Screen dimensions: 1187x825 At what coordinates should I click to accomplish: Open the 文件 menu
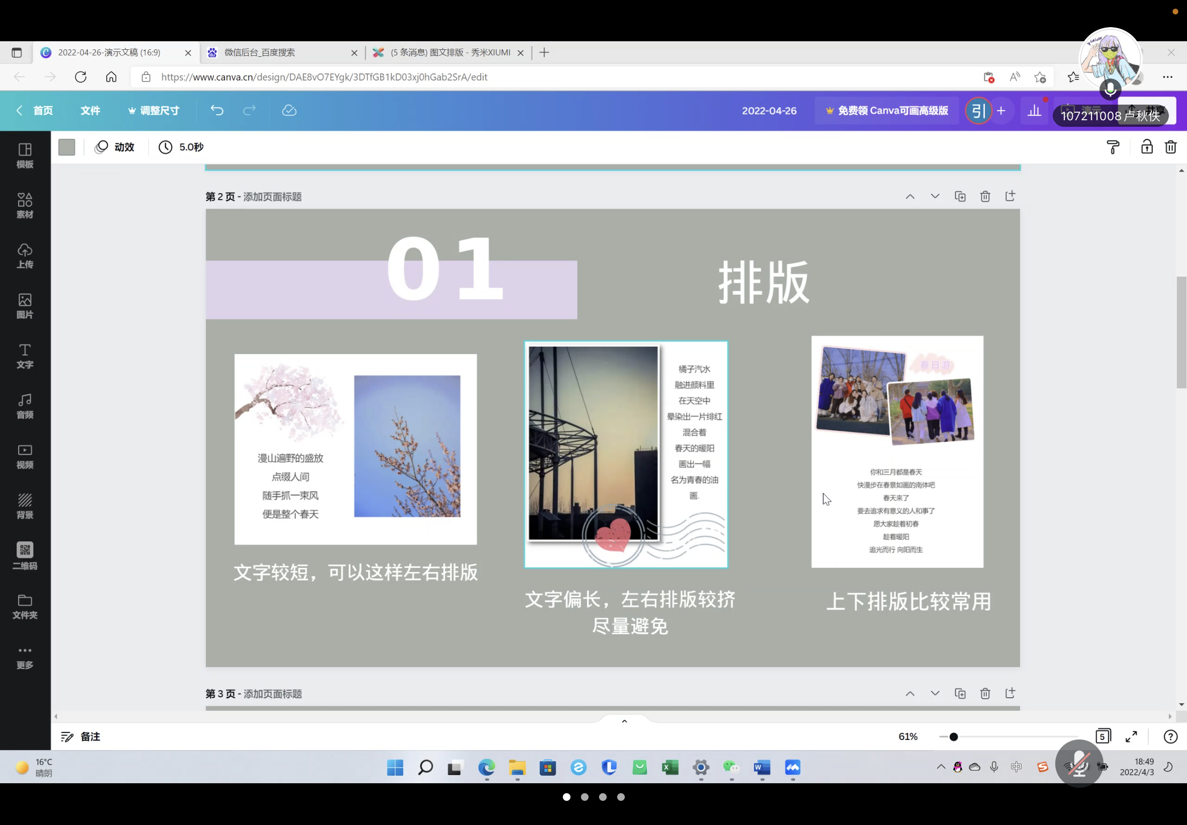(90, 111)
